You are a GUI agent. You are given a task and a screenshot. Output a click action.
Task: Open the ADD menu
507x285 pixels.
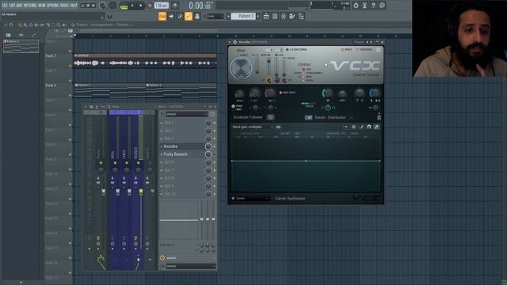coord(19,6)
